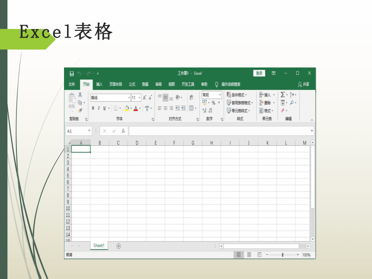Switch to the 公式 Formulas tab

[132, 84]
